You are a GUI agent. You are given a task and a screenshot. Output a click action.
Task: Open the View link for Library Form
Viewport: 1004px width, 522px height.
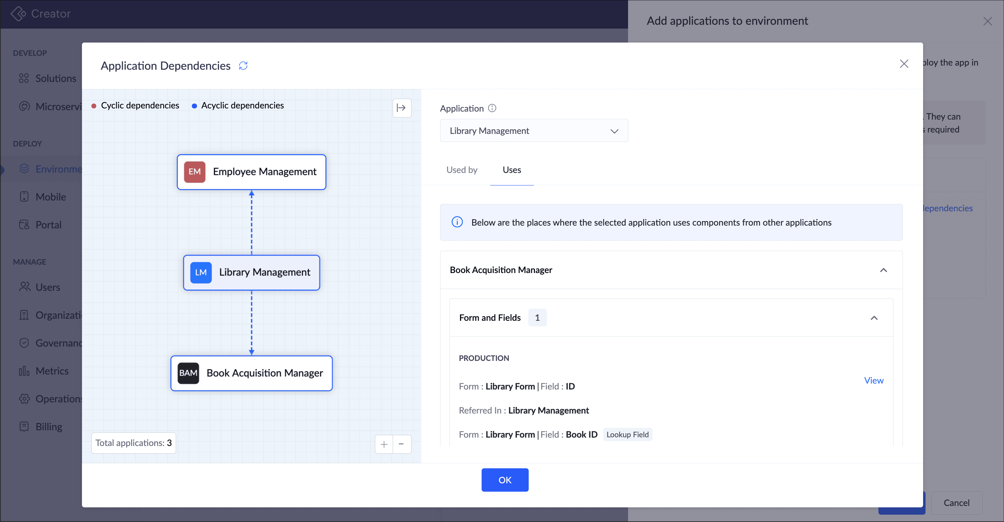874,380
